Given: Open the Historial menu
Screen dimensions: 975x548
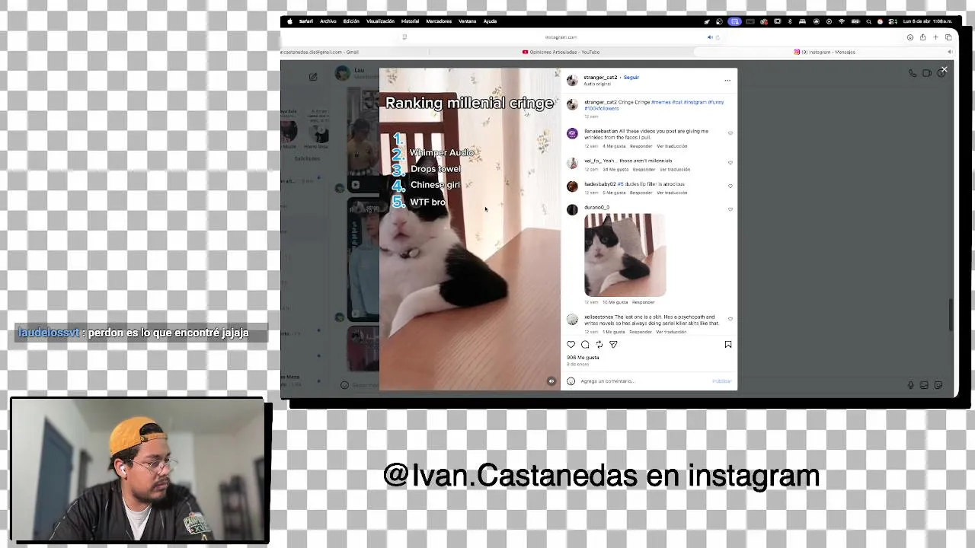Looking at the screenshot, I should 410,21.
